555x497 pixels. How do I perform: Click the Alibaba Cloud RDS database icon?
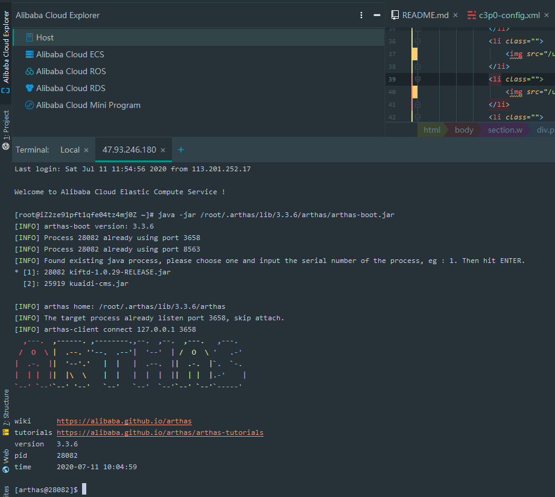coord(30,88)
